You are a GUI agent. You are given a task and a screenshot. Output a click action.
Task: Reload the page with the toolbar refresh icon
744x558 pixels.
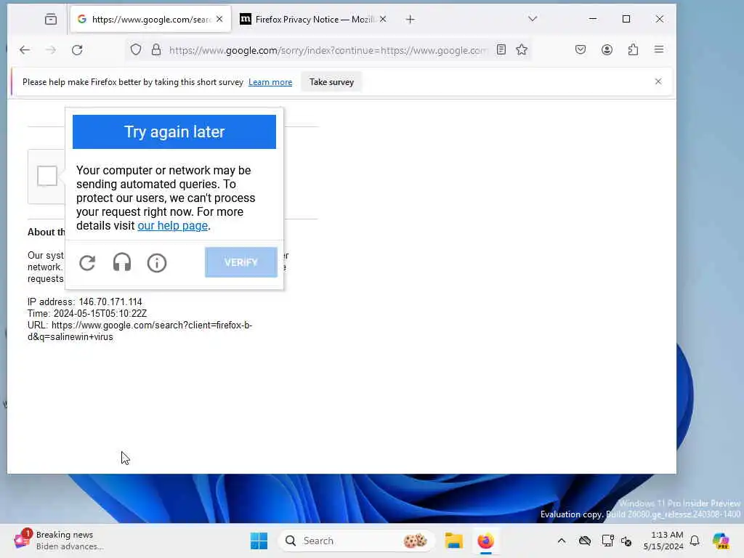[x=77, y=50]
